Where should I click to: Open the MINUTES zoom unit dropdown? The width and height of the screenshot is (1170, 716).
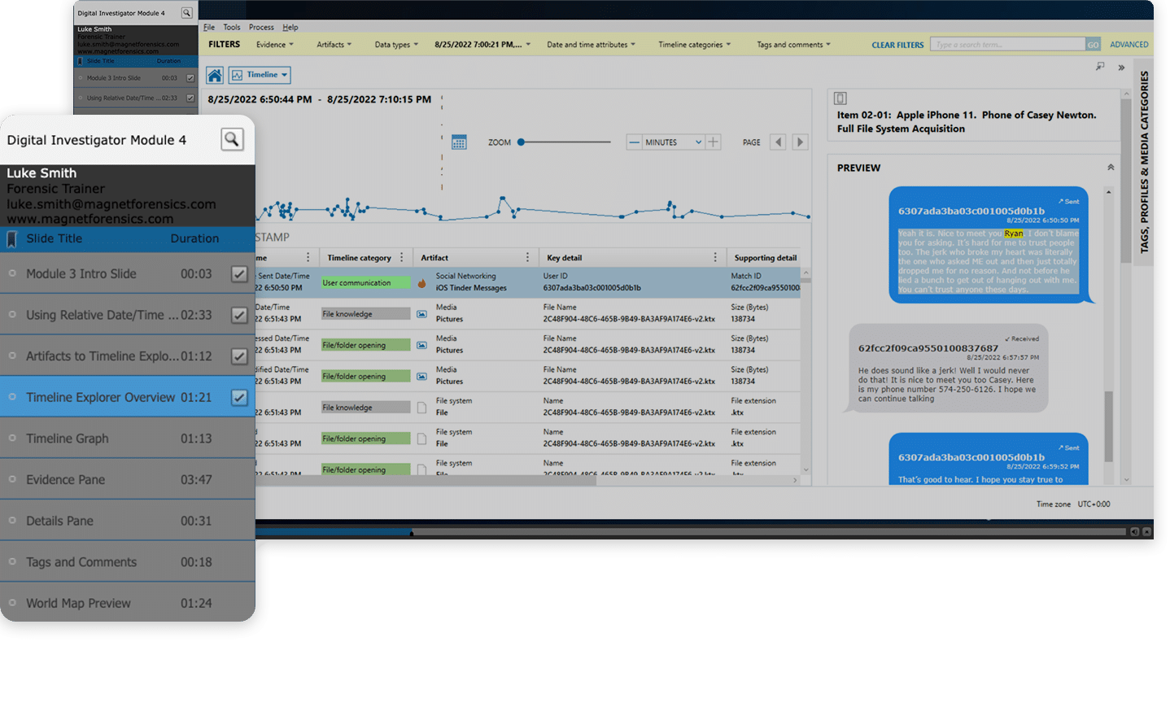coord(674,142)
